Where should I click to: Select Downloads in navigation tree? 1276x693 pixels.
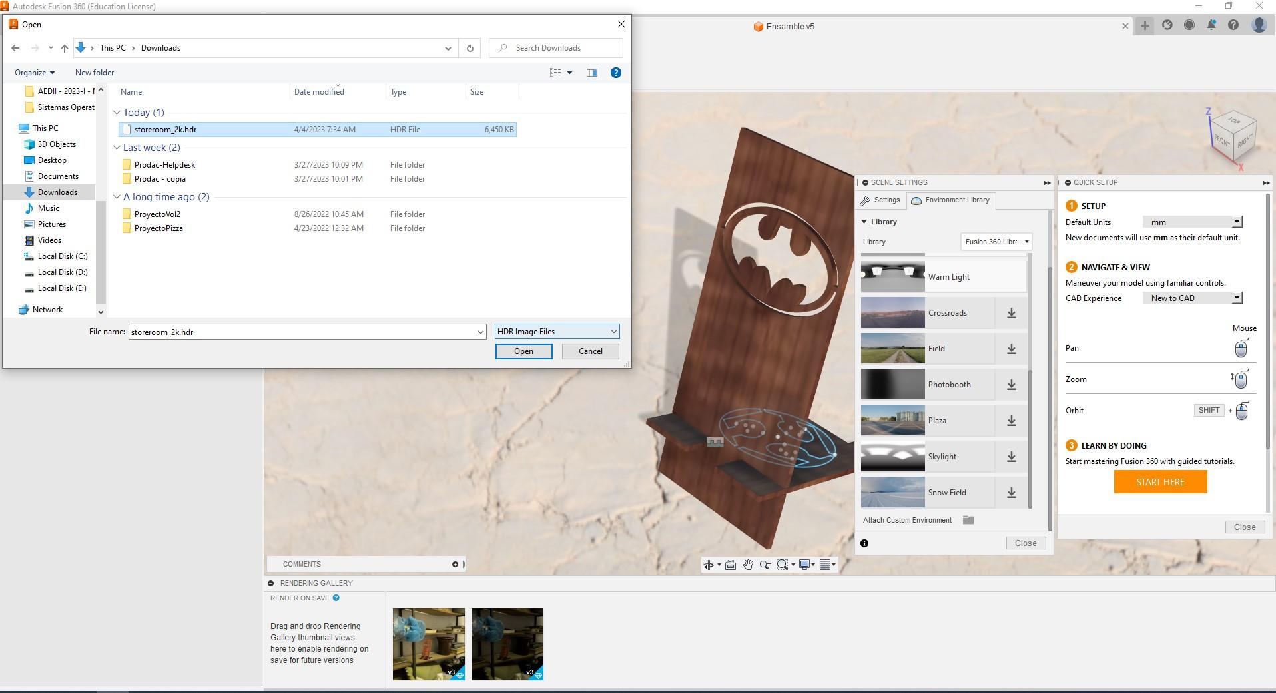[57, 192]
